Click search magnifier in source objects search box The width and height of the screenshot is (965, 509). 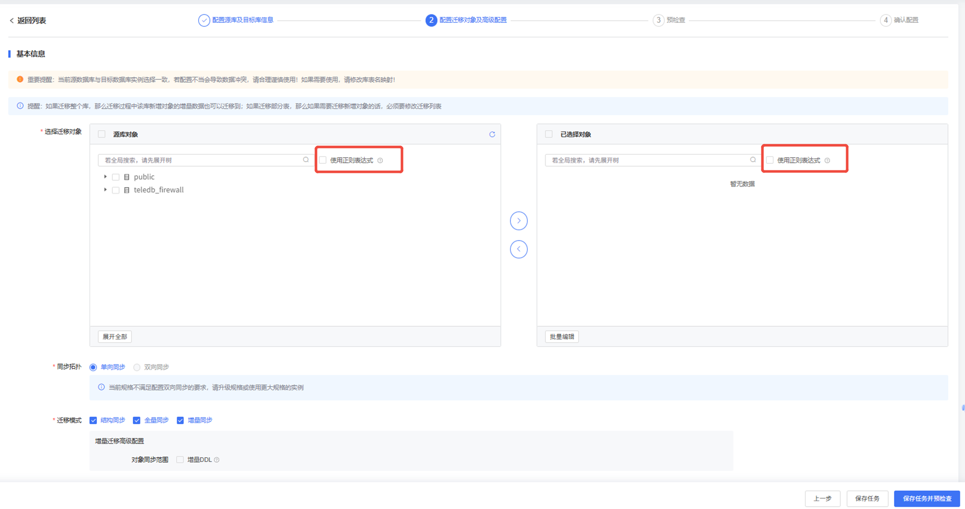306,160
